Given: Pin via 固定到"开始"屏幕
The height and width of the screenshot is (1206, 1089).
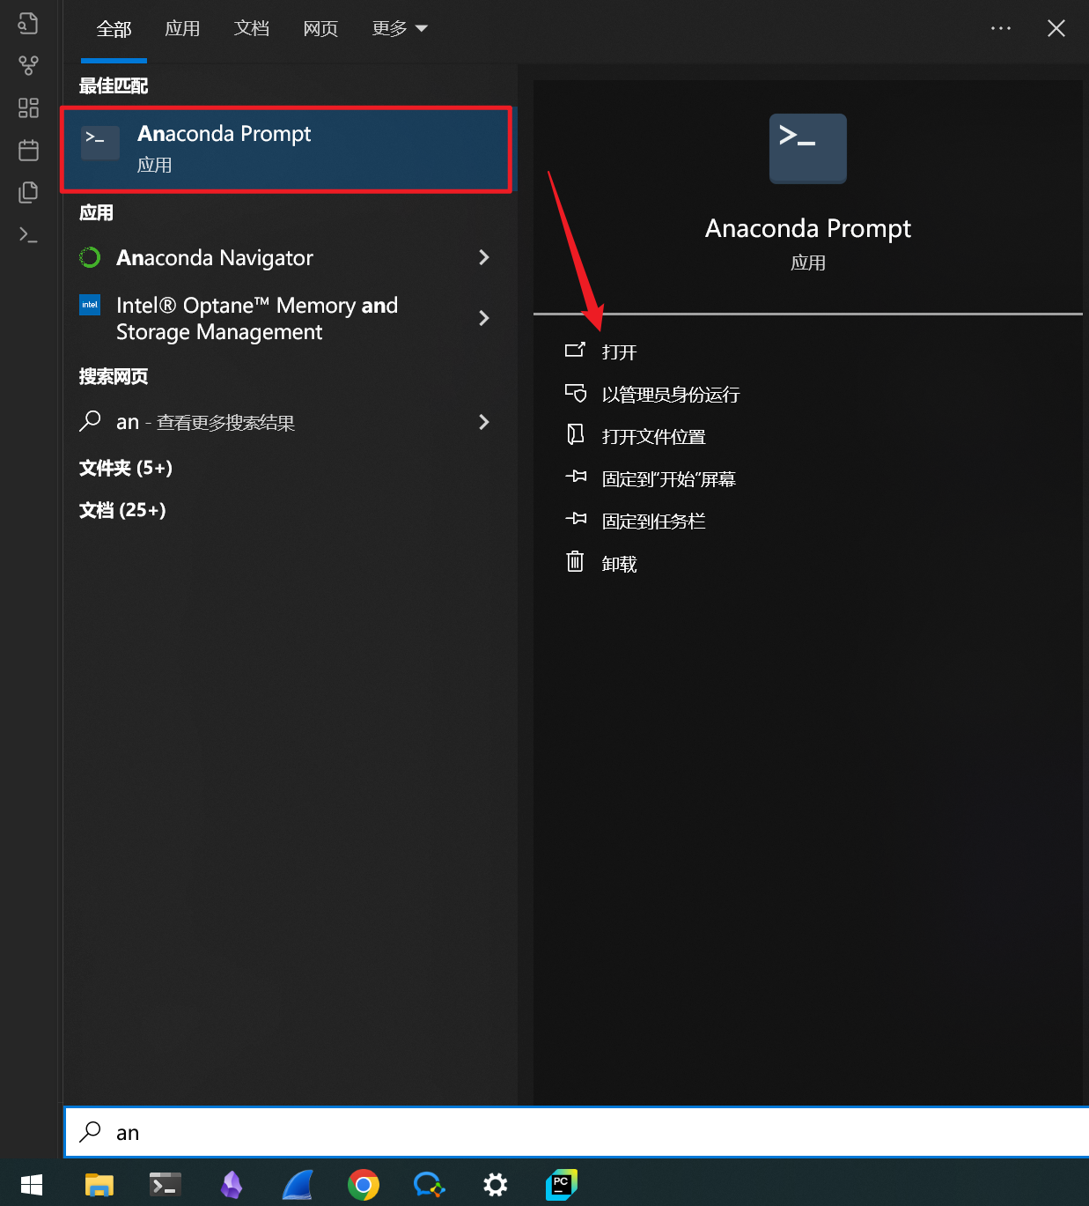Looking at the screenshot, I should click(x=668, y=479).
